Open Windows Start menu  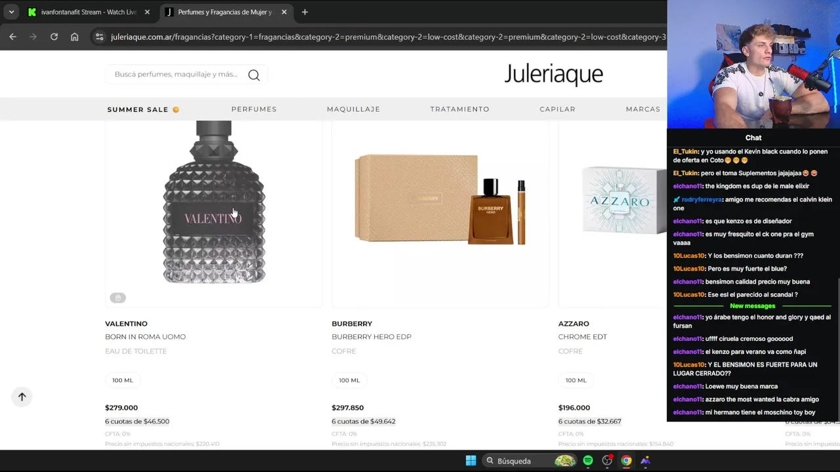[471, 461]
